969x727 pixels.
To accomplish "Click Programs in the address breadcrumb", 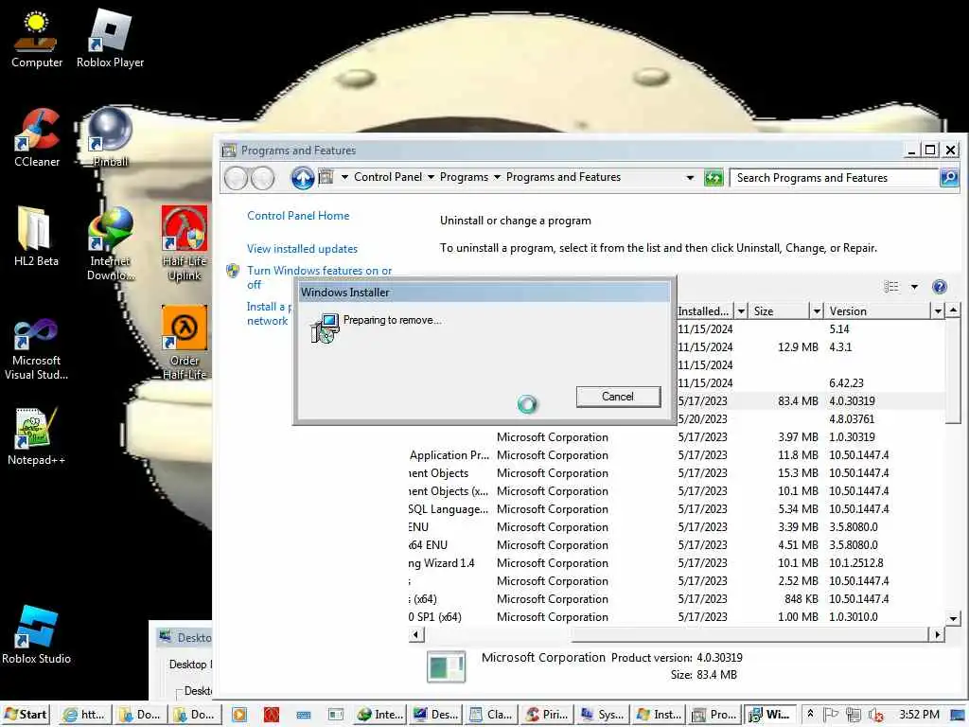I will click(x=464, y=177).
